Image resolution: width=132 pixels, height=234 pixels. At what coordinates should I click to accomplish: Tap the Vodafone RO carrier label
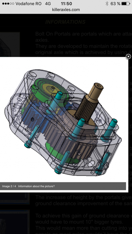point(28,3)
